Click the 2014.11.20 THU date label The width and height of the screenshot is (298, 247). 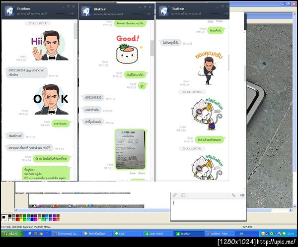pyautogui.click(x=192, y=148)
